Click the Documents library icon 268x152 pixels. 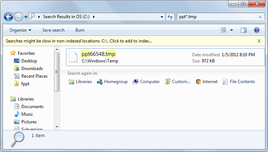17,106
